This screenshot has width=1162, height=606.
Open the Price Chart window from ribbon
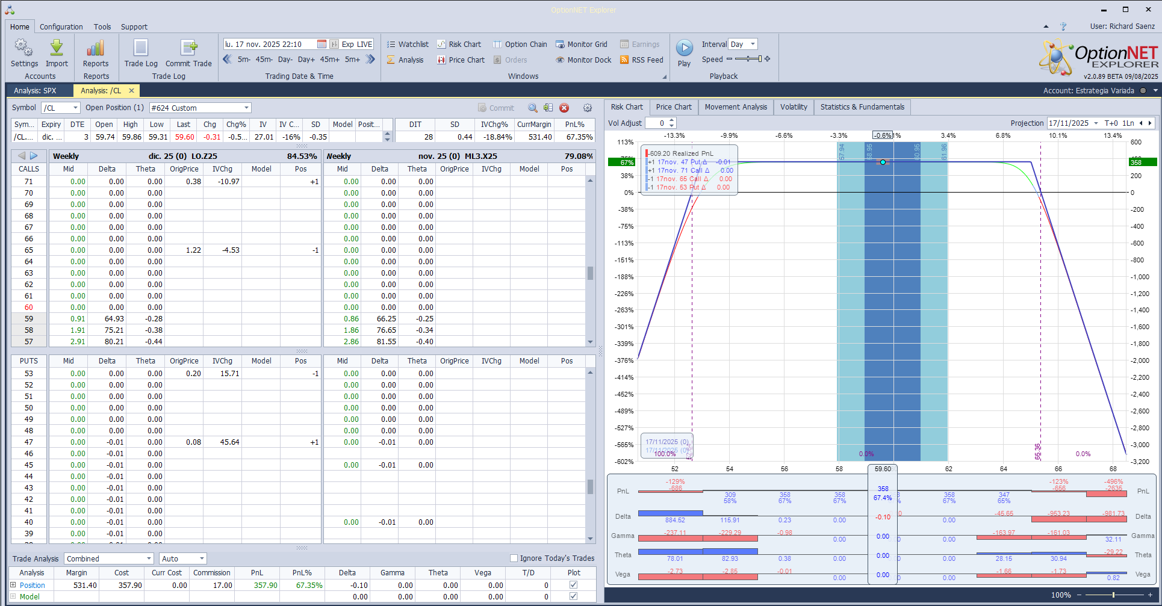point(461,60)
